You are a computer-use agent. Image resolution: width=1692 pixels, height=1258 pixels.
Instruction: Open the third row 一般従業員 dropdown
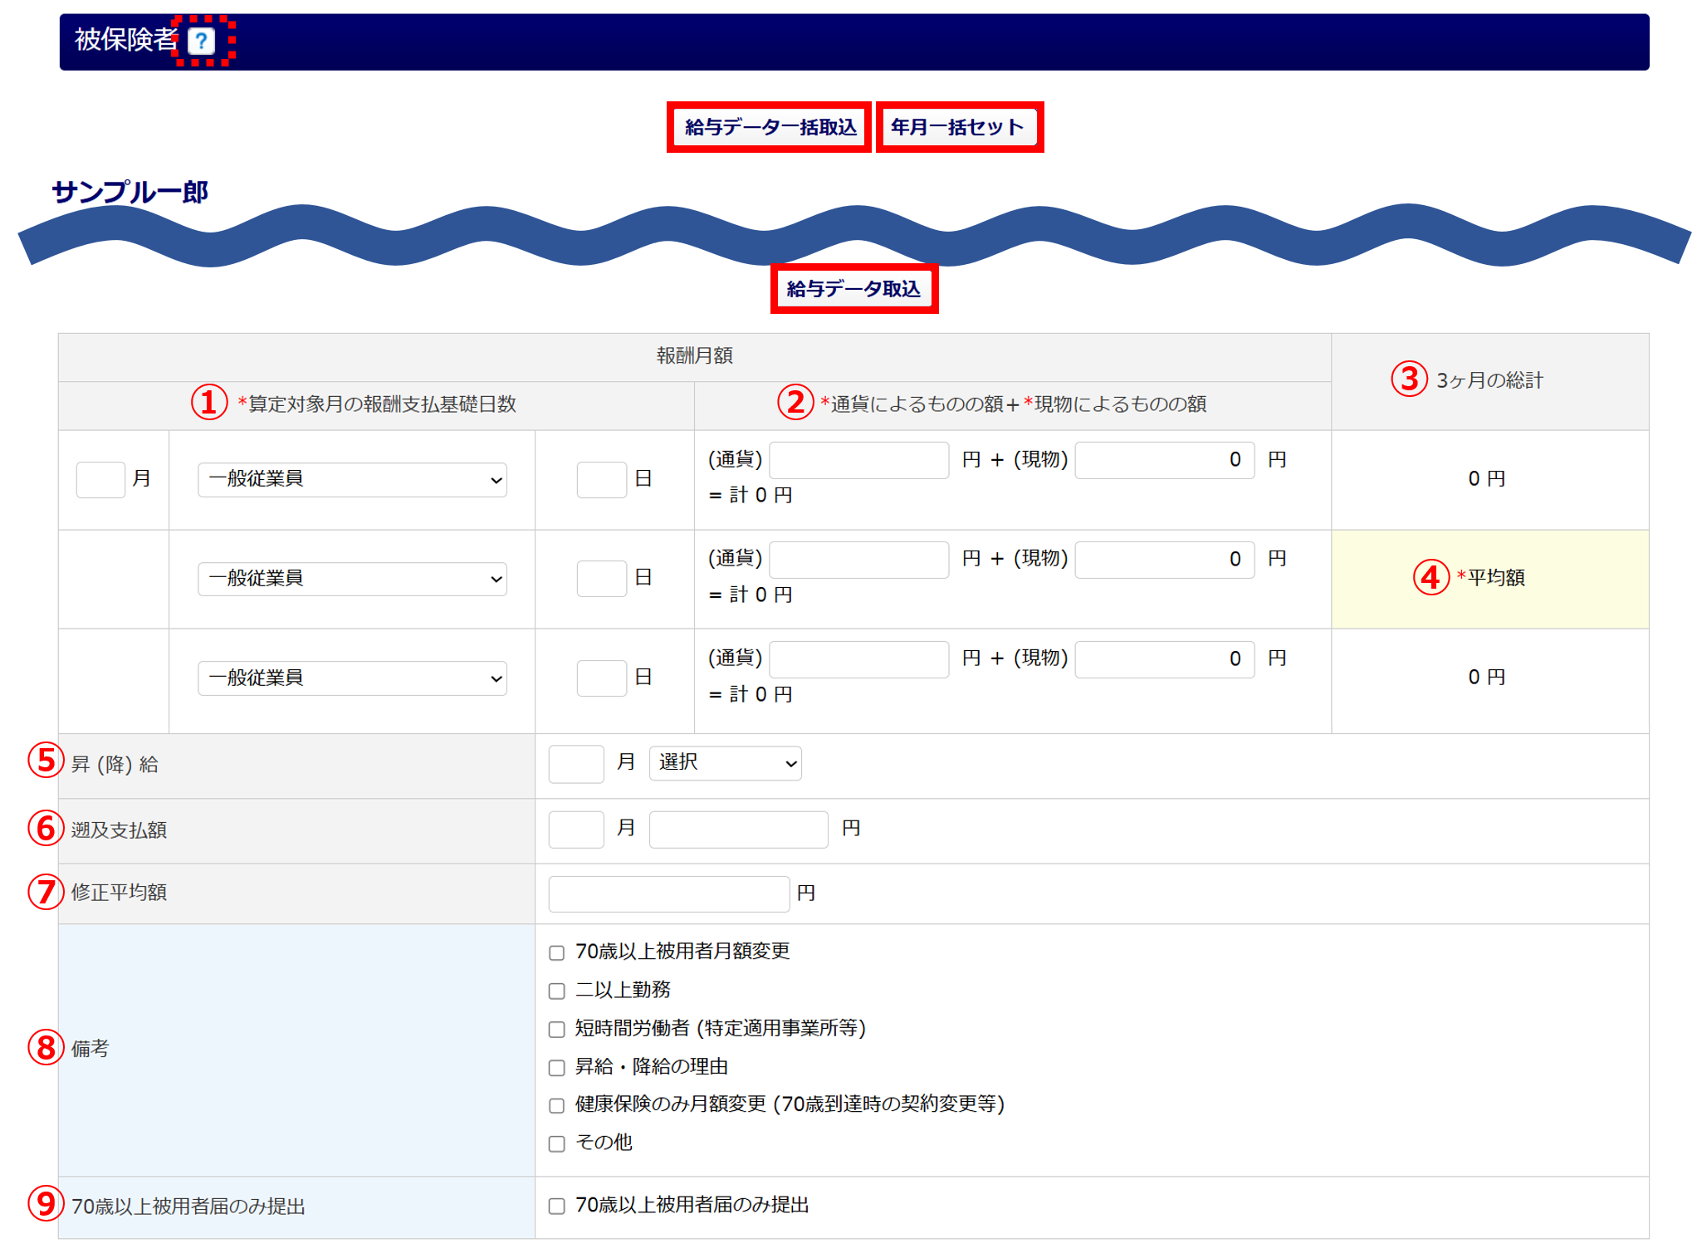pos(352,678)
